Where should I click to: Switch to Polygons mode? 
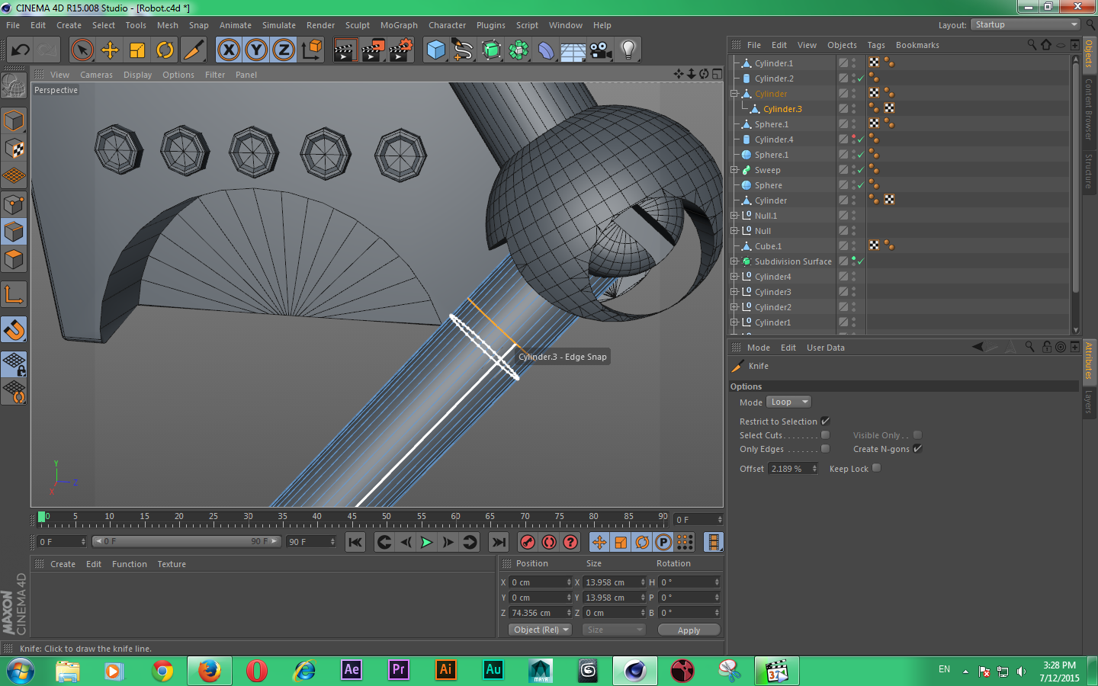coord(14,259)
